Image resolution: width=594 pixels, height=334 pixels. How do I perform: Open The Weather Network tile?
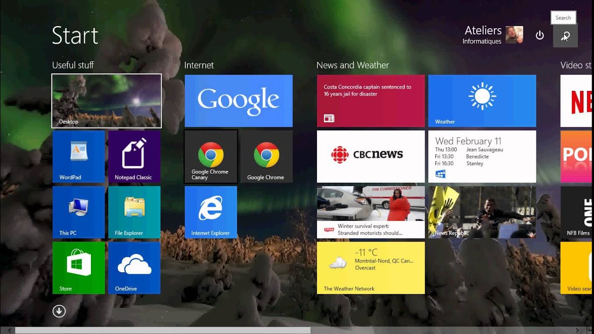(371, 268)
